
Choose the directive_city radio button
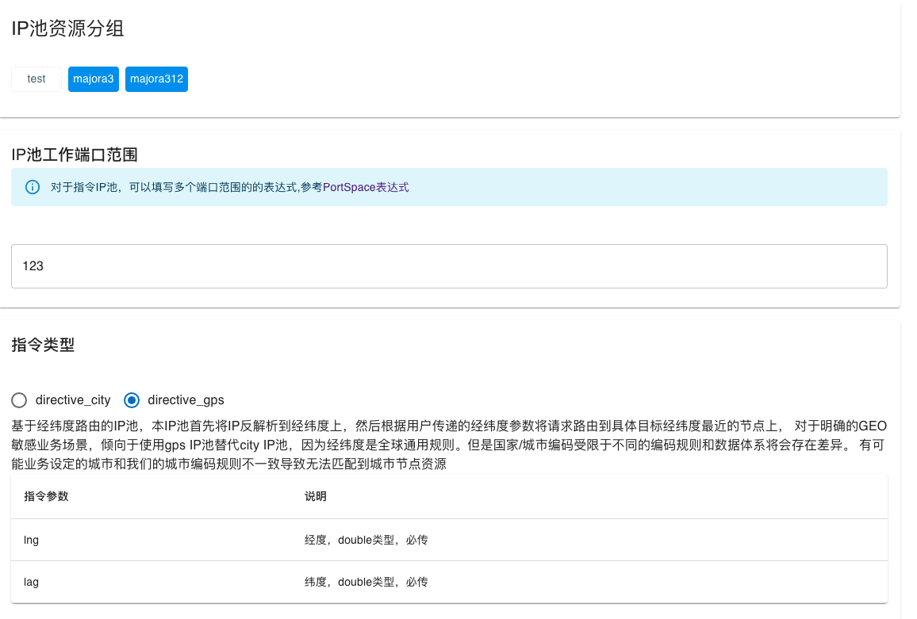pyautogui.click(x=20, y=399)
